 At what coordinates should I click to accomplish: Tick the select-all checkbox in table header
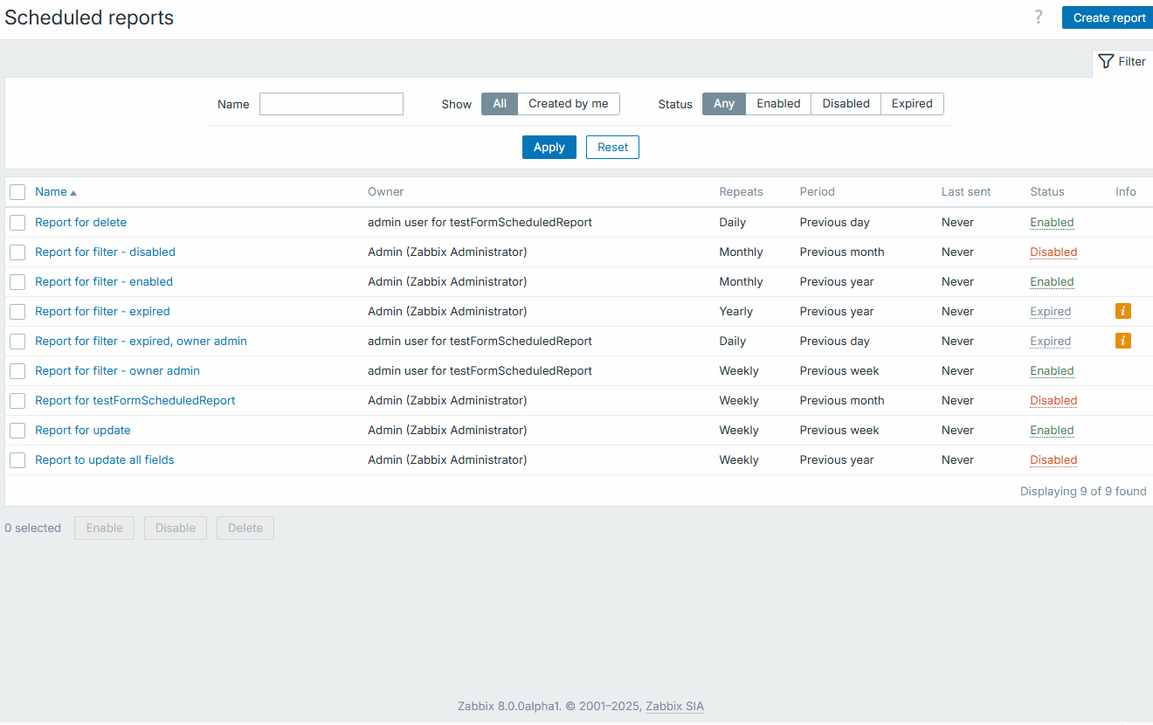tap(17, 192)
